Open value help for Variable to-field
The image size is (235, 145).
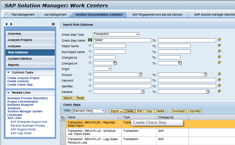(x=207, y=92)
